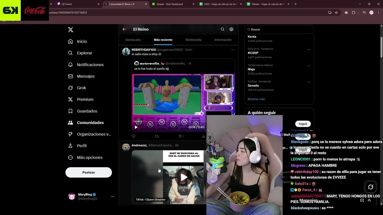Open Explorar from the sidebar

coord(80,53)
